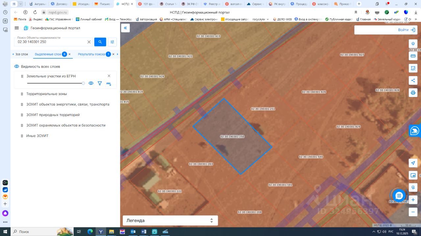Select 'ЗОУИТ охраняемых объектов и безопасности' layer

pyautogui.click(x=66, y=125)
